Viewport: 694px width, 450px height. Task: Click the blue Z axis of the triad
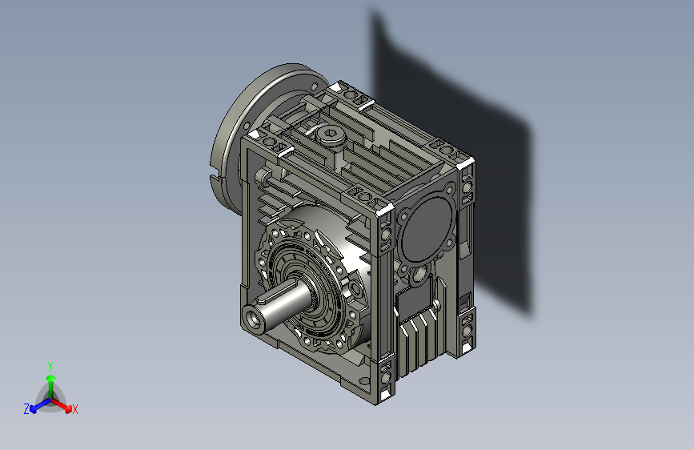[x=40, y=406]
